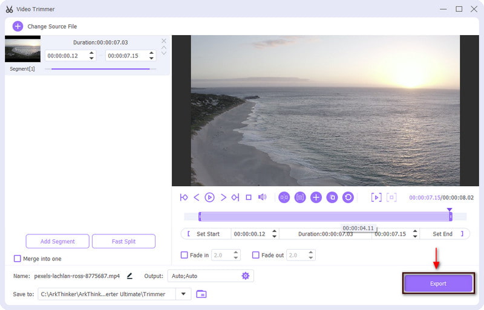
Task: Click the playhead marker above the timeline
Action: (450, 210)
